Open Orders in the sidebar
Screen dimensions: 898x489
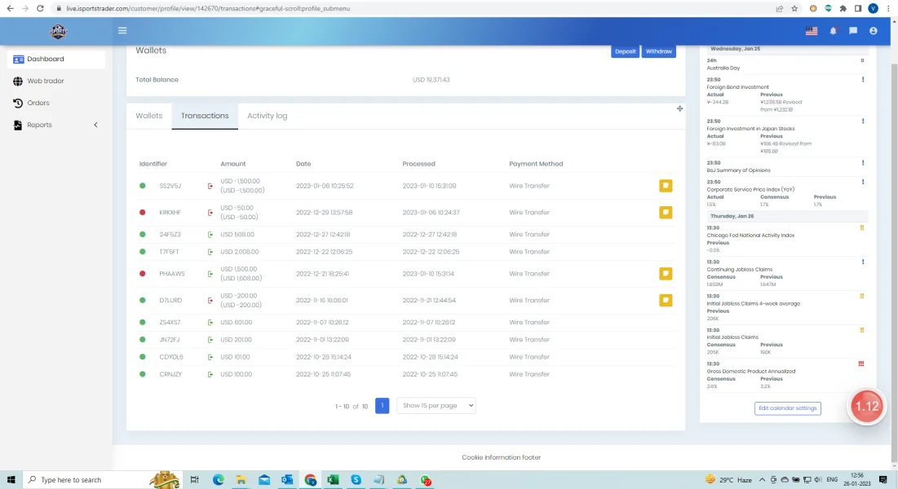point(38,103)
